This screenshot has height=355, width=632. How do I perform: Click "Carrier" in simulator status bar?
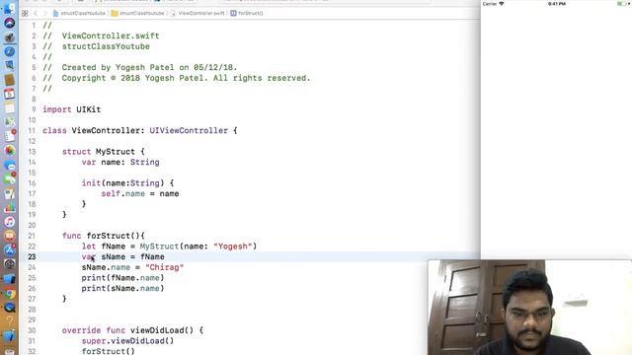(490, 4)
